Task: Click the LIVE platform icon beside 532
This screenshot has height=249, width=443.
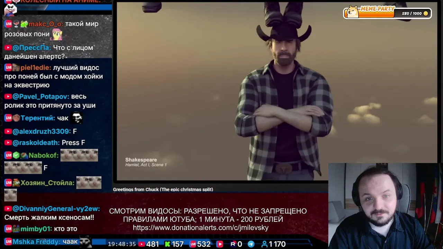Action: (x=193, y=244)
